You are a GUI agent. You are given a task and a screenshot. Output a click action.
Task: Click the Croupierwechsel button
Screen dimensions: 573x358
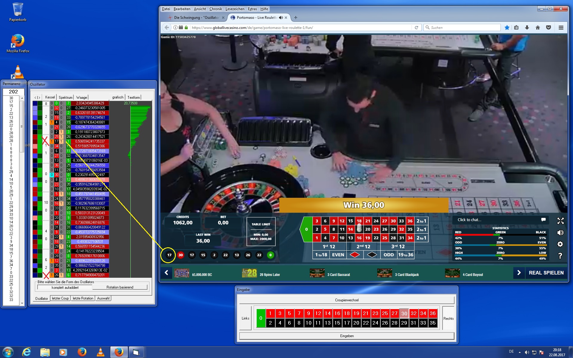click(x=347, y=300)
